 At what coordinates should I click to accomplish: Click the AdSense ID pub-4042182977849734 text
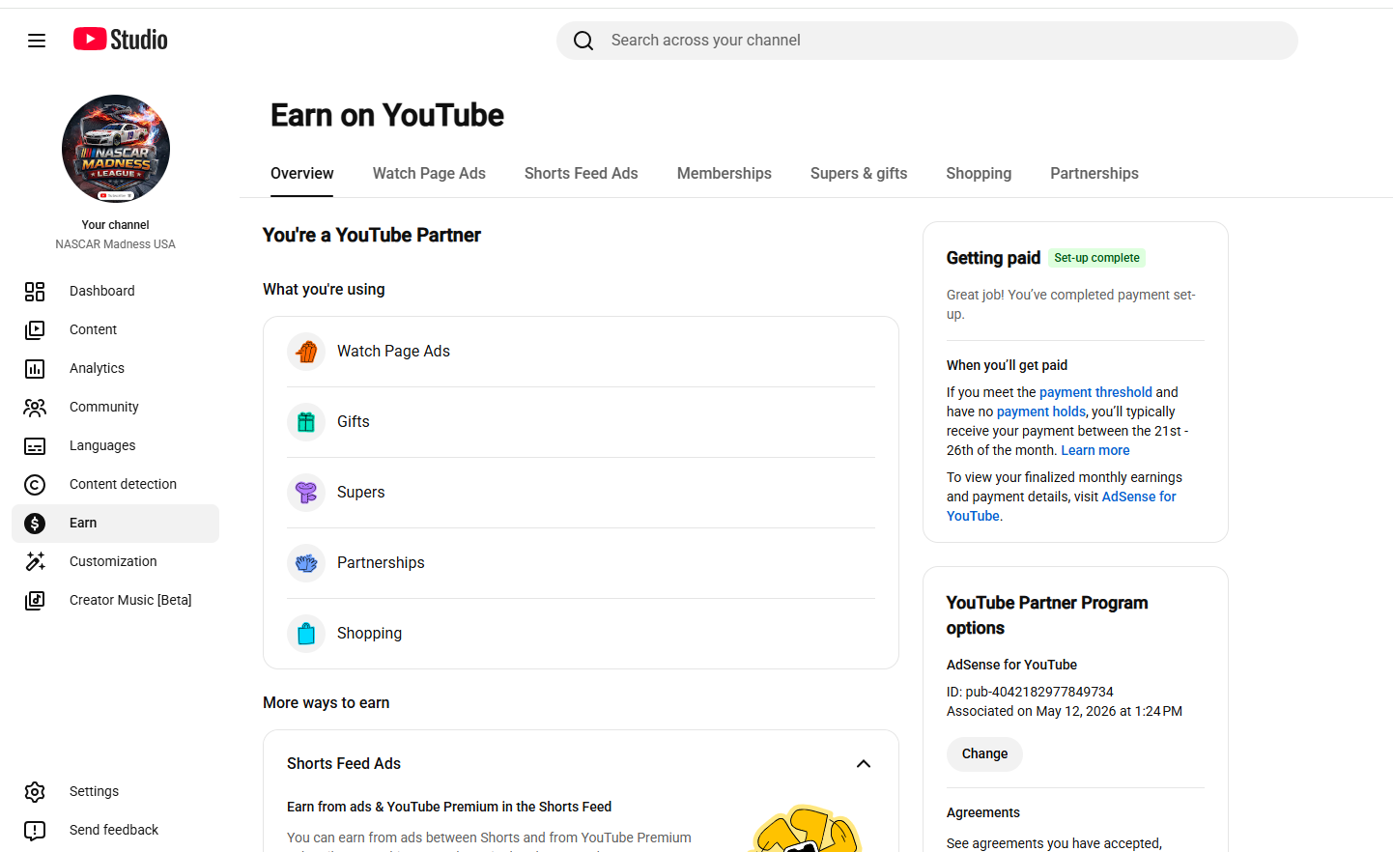[1030, 693]
